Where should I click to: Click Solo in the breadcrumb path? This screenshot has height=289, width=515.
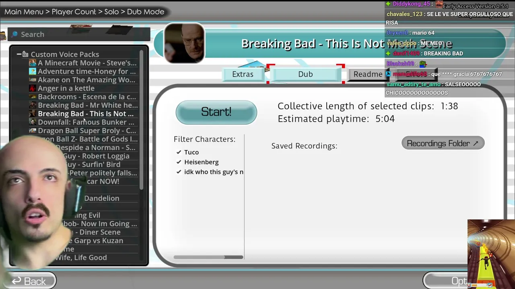click(111, 12)
